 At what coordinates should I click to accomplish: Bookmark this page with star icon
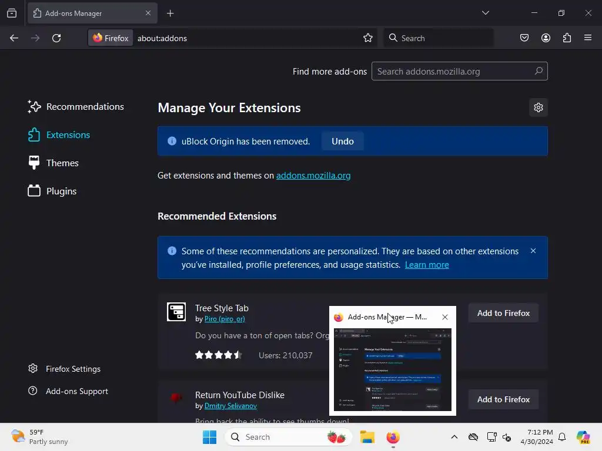click(x=368, y=38)
